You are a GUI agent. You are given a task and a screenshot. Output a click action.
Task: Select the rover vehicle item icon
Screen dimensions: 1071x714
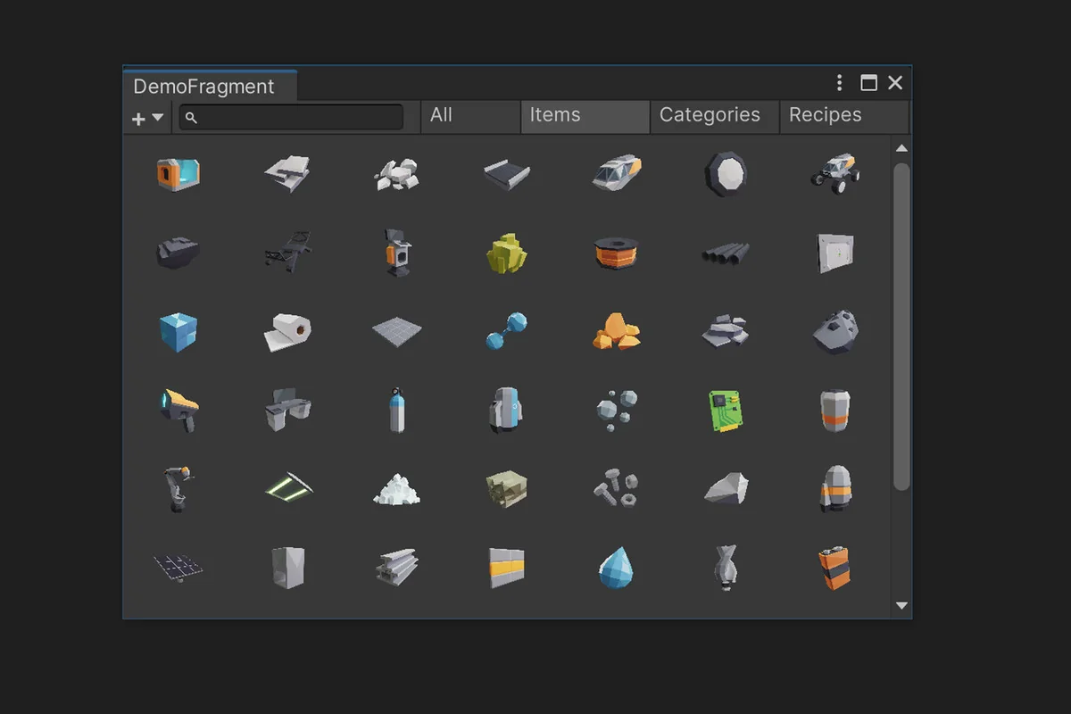click(834, 172)
